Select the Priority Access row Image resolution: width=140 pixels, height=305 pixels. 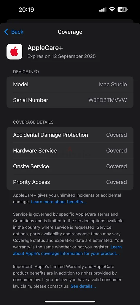tap(70, 182)
